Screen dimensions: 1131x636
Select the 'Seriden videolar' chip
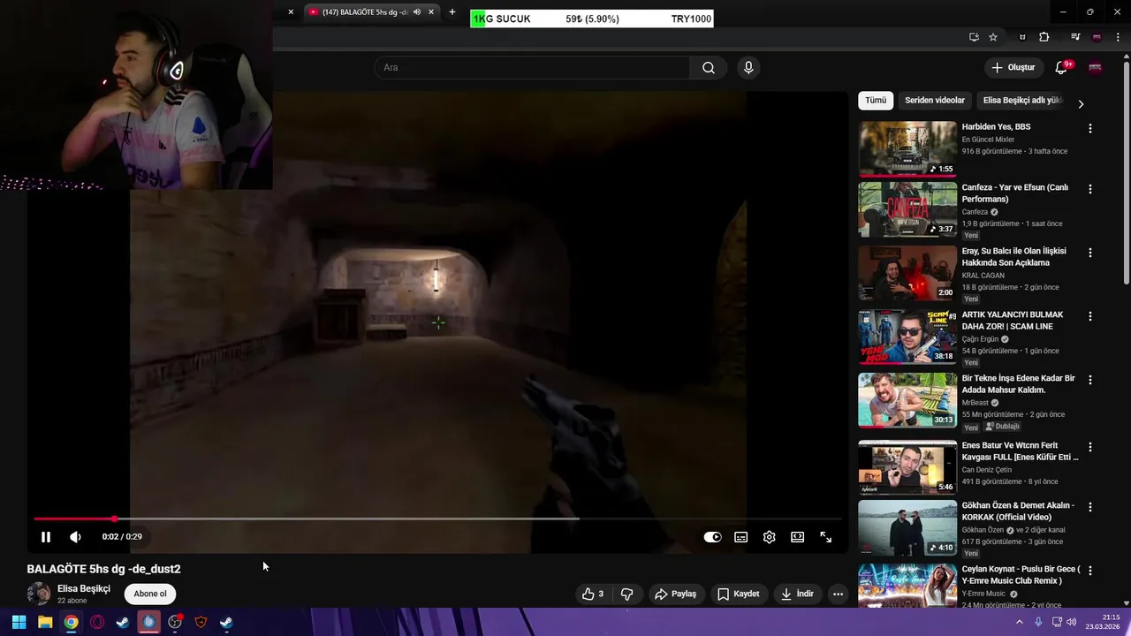click(935, 101)
